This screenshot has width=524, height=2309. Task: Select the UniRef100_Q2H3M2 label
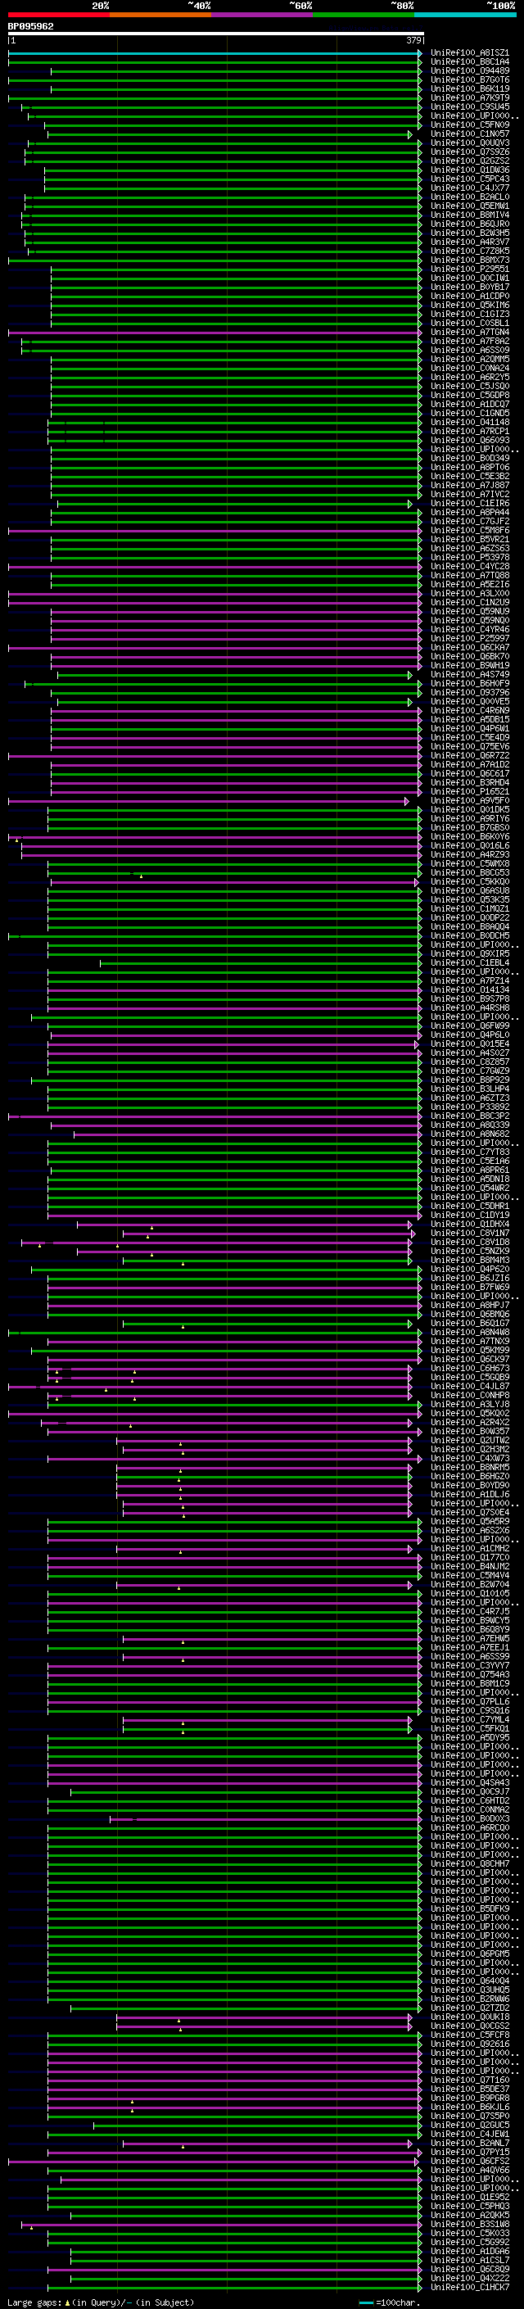click(x=470, y=1450)
